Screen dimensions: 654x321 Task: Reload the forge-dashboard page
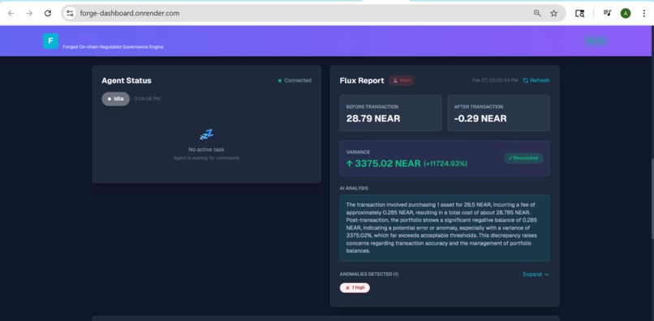point(48,13)
